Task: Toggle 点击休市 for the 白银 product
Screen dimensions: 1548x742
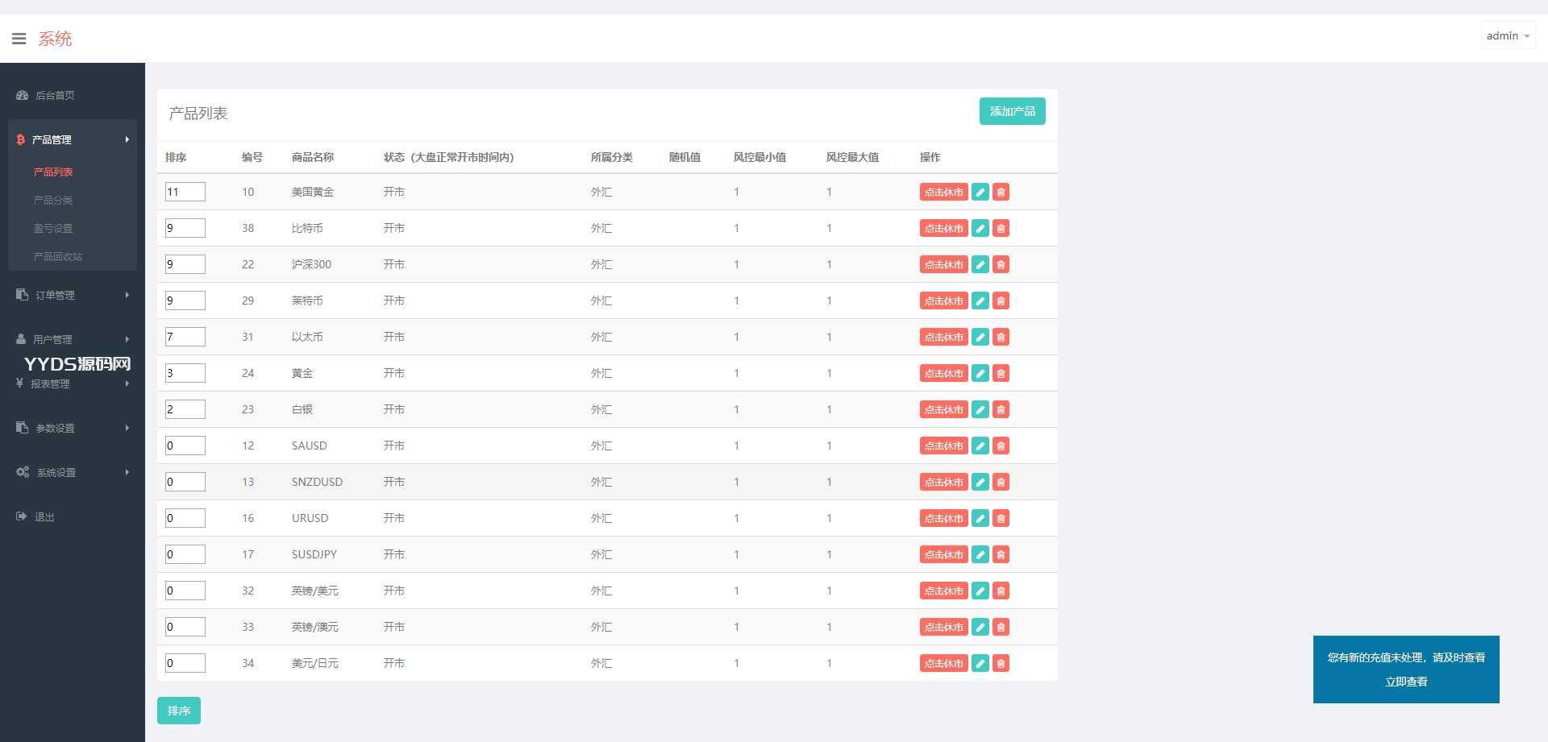Action: click(x=943, y=409)
